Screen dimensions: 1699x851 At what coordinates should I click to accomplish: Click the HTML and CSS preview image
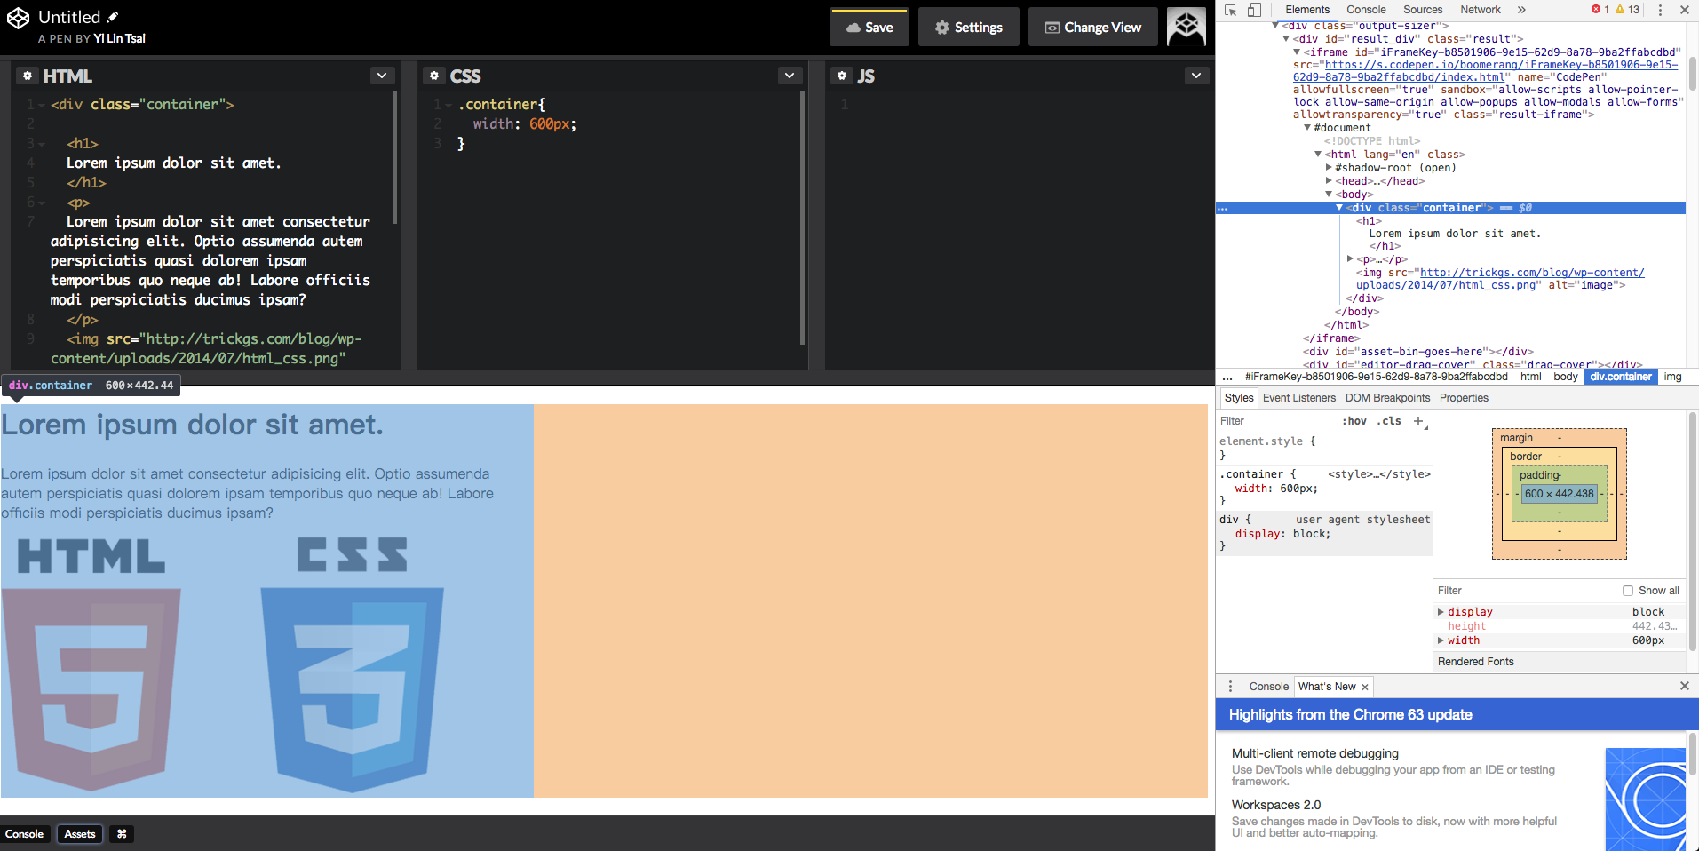222,663
